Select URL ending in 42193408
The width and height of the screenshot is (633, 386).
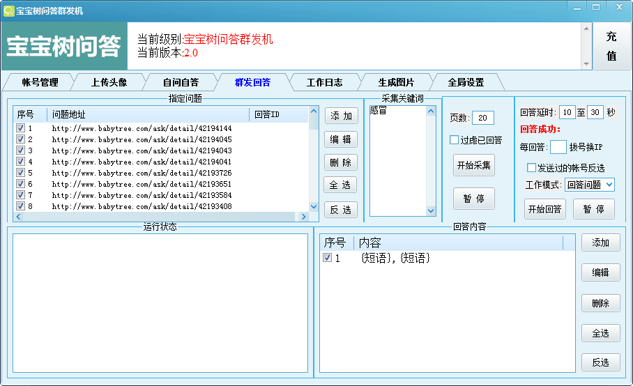(x=142, y=206)
